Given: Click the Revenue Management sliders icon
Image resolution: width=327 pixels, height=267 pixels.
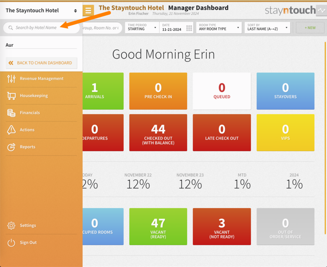Looking at the screenshot, I should click(11, 79).
